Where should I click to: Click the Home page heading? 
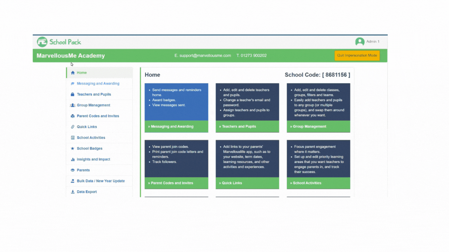tap(153, 75)
